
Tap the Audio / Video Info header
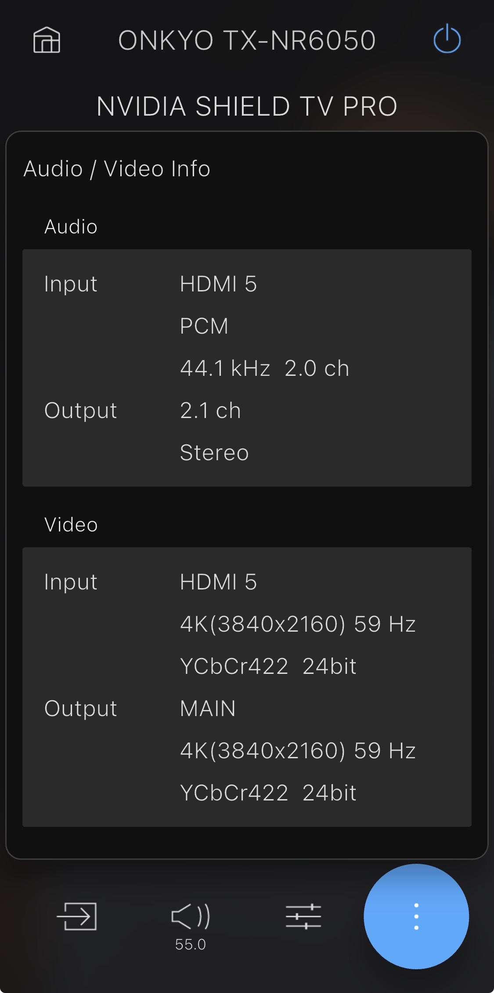[117, 169]
